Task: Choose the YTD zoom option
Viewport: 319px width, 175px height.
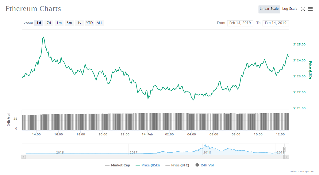Action: pos(89,23)
